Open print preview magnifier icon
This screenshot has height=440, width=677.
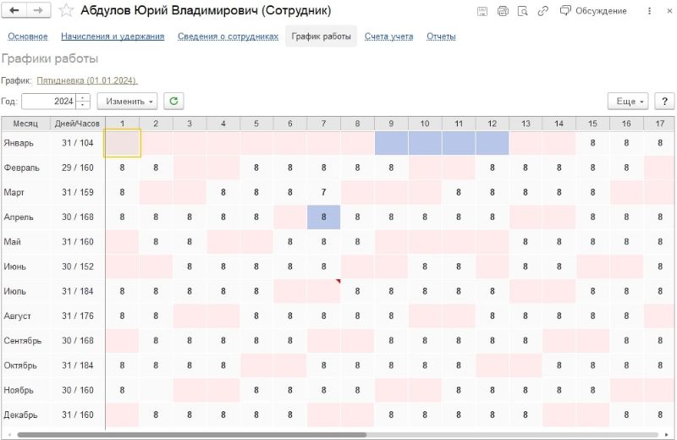522,11
